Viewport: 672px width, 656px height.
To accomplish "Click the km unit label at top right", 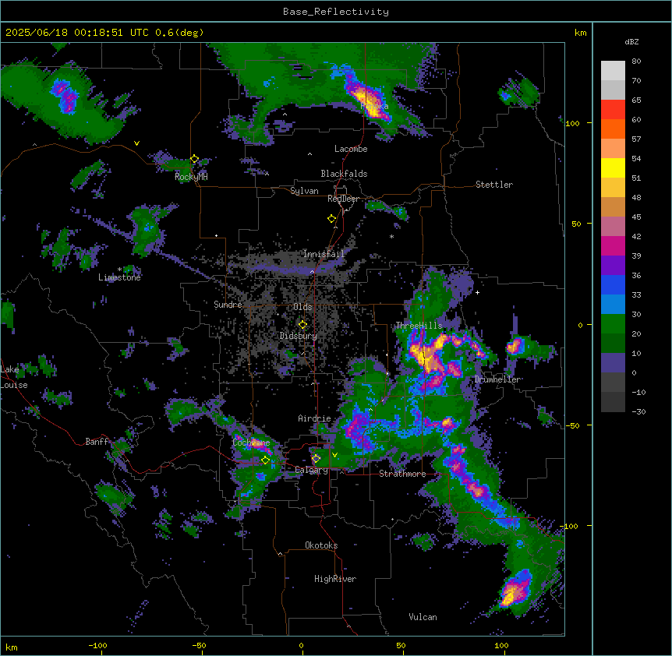I will pos(581,33).
